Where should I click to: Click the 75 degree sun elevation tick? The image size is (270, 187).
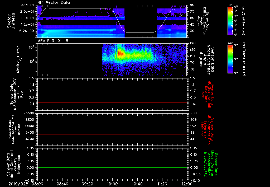pos(192,11)
